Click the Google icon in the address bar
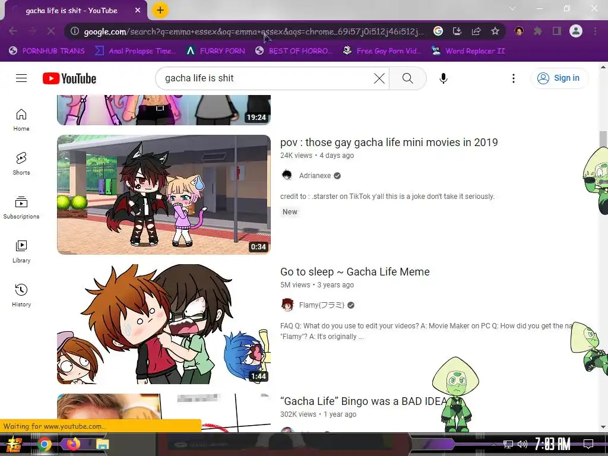Screen dimensions: 608x456 pyautogui.click(x=438, y=31)
